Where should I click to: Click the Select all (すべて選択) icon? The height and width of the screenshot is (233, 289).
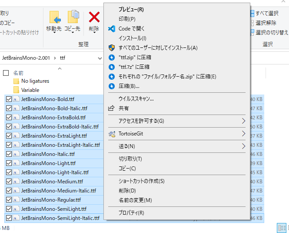(x=252, y=14)
